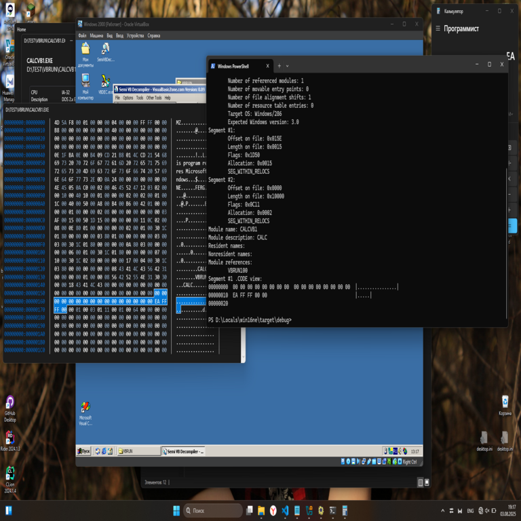Open widgets button at taskbar left edge
Viewport: 521px width, 521px height.
pyautogui.click(x=9, y=510)
